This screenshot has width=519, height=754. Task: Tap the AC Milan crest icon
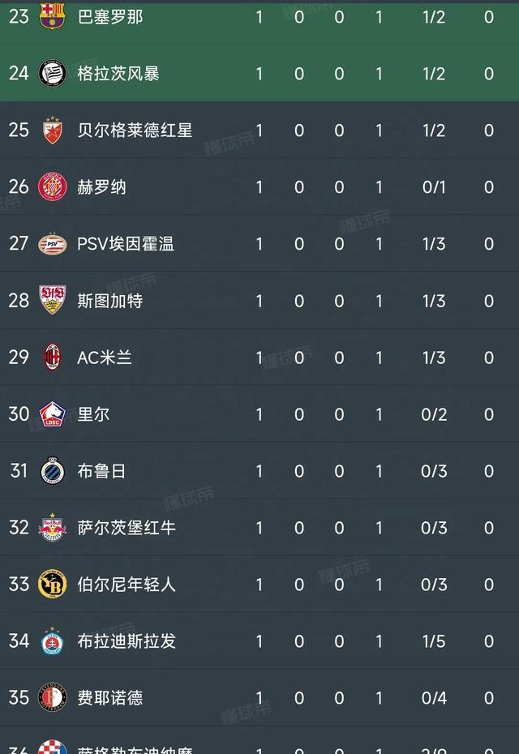[x=53, y=358]
